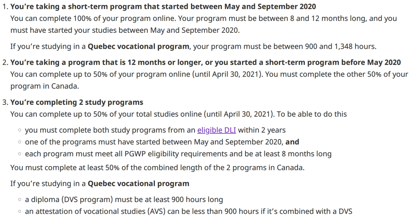Click the list number 3 marker
411x218 pixels.
pos(4,102)
